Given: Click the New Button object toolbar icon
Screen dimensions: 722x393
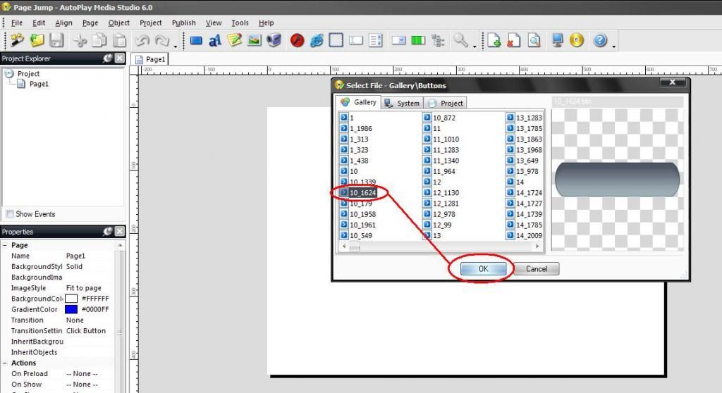Looking at the screenshot, I should (x=197, y=41).
